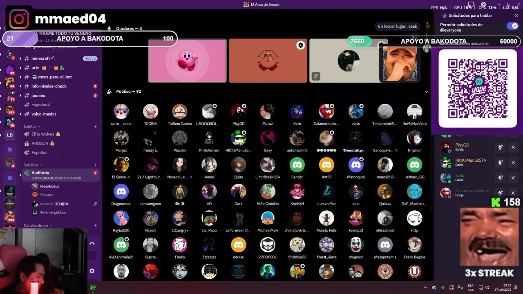Click the ESP LAA language indicator
This screenshot has width=523, height=294.
coord(471,287)
